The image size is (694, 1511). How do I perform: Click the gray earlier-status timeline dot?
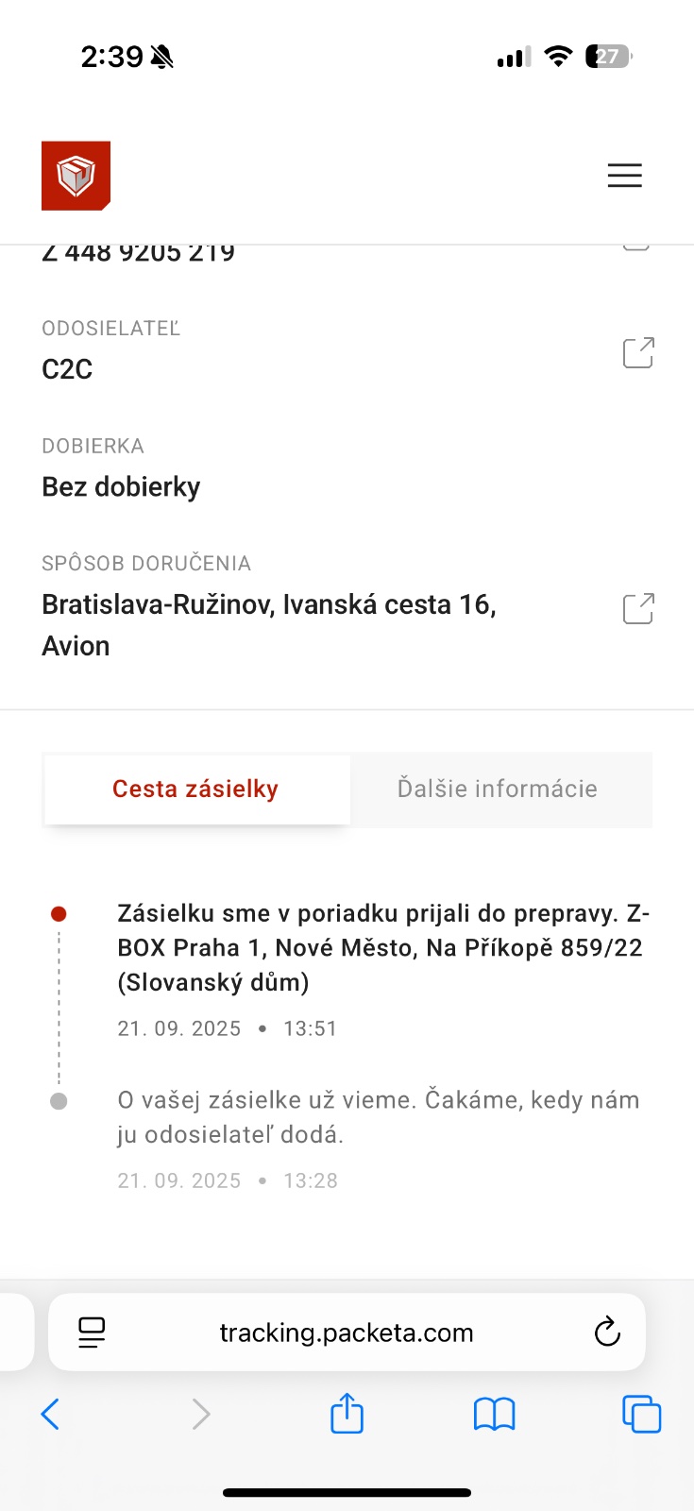tap(59, 1101)
